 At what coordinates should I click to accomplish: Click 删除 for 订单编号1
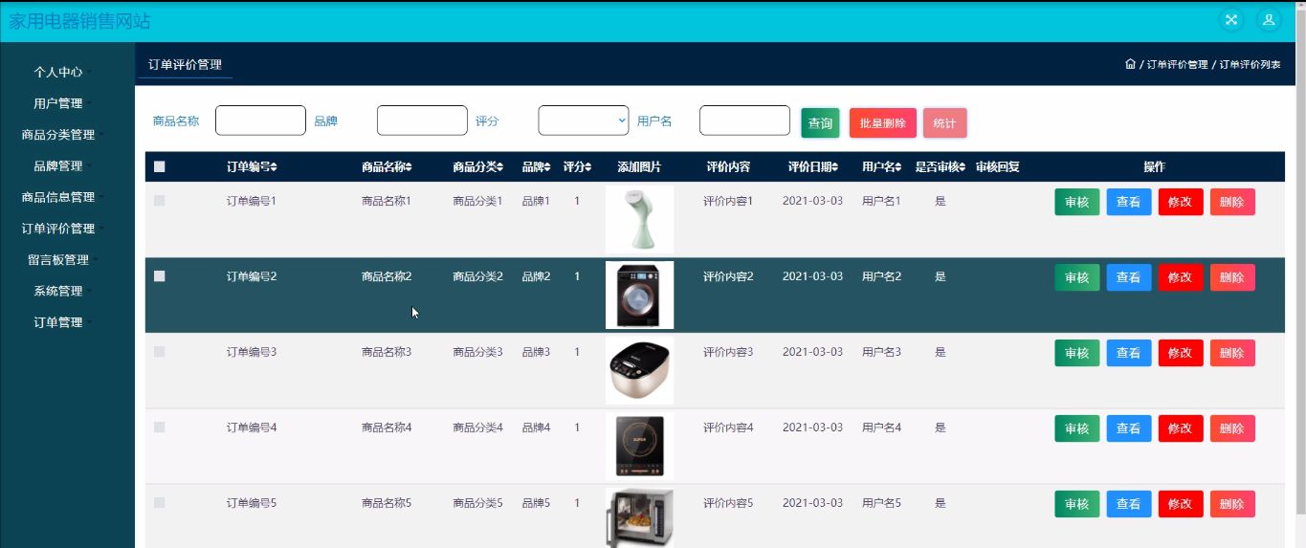tap(1232, 202)
